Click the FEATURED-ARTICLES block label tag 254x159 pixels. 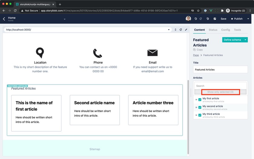[x=18, y=86]
